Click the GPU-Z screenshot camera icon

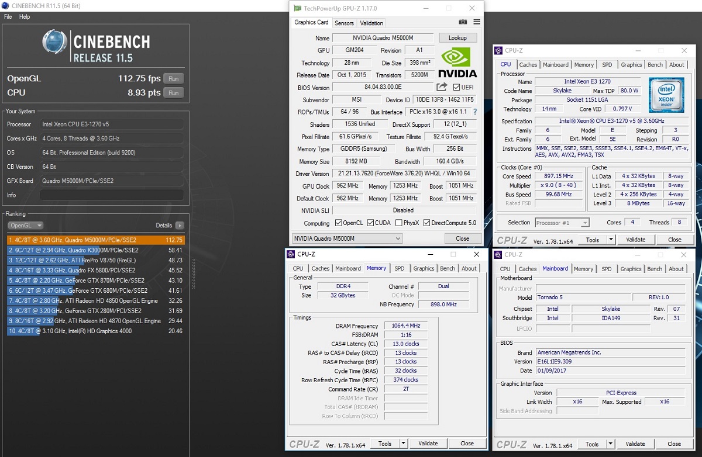(463, 23)
